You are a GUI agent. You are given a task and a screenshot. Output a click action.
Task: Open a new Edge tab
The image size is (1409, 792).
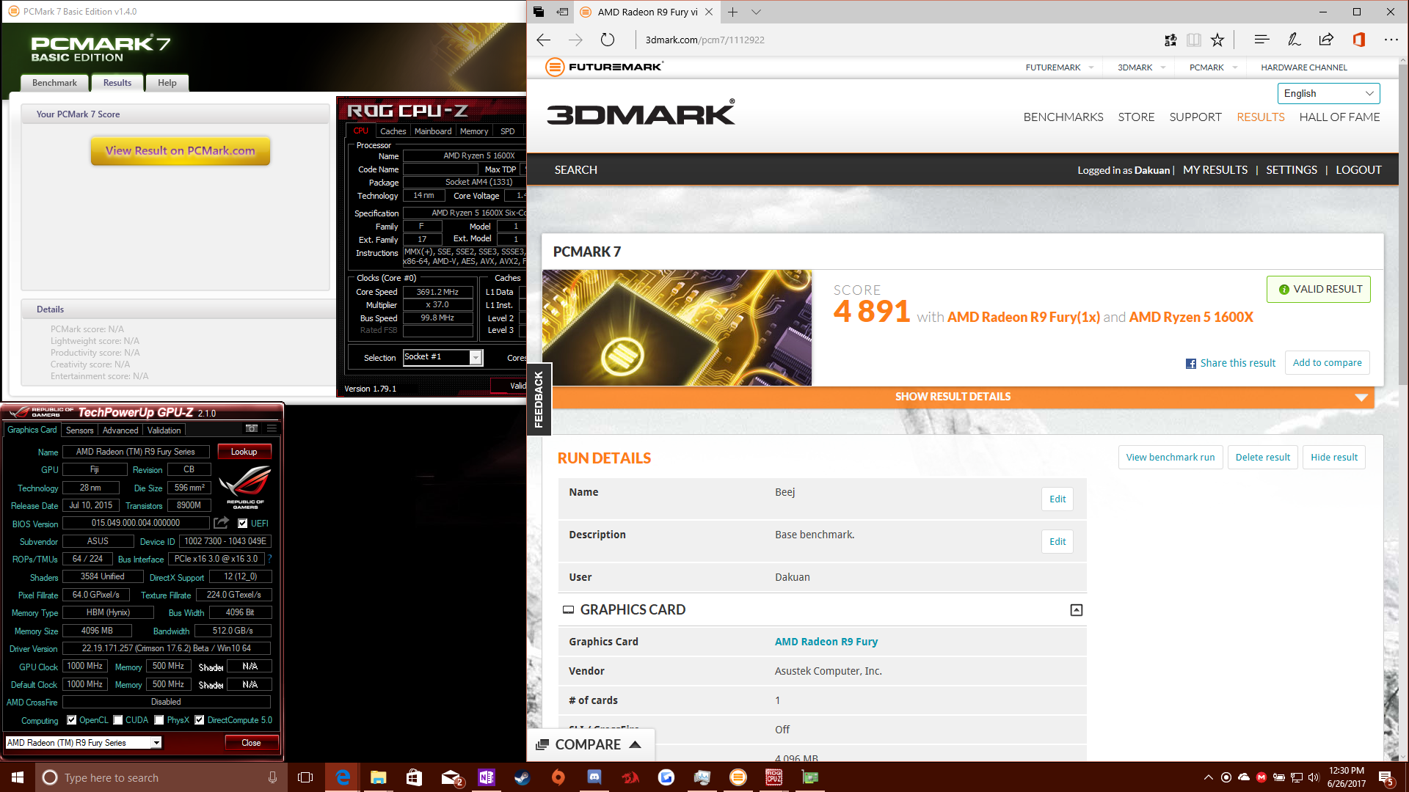click(732, 12)
